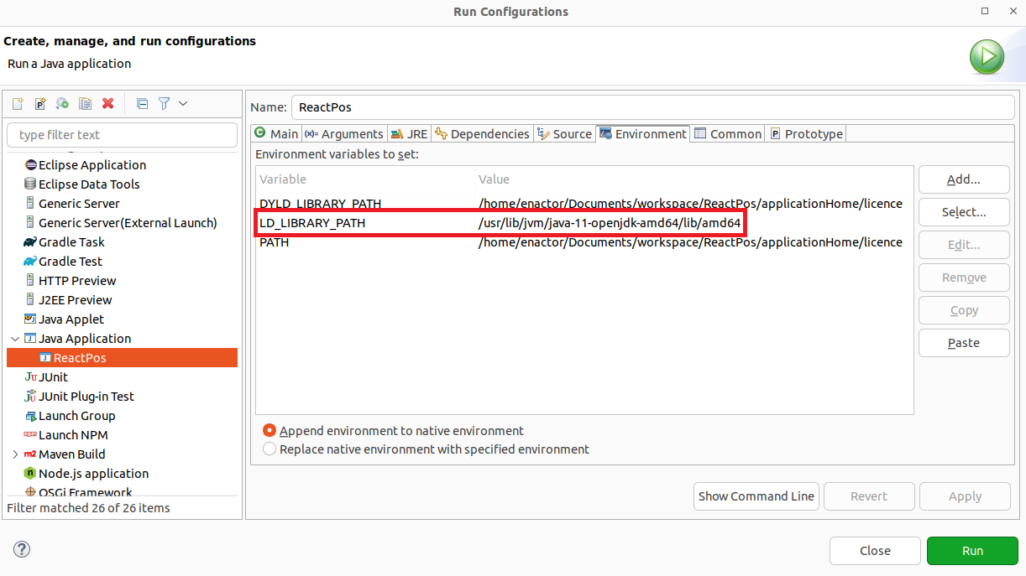Image resolution: width=1026 pixels, height=576 pixels.
Task: Click the funnel filter icon
Action: pos(165,103)
